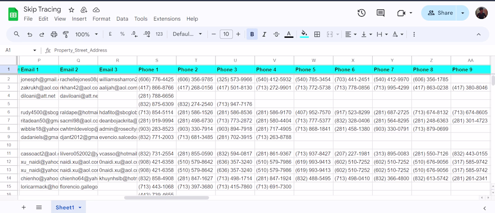Open the Google Sheets home icon
Screen dimensions: 495x213
point(13,14)
